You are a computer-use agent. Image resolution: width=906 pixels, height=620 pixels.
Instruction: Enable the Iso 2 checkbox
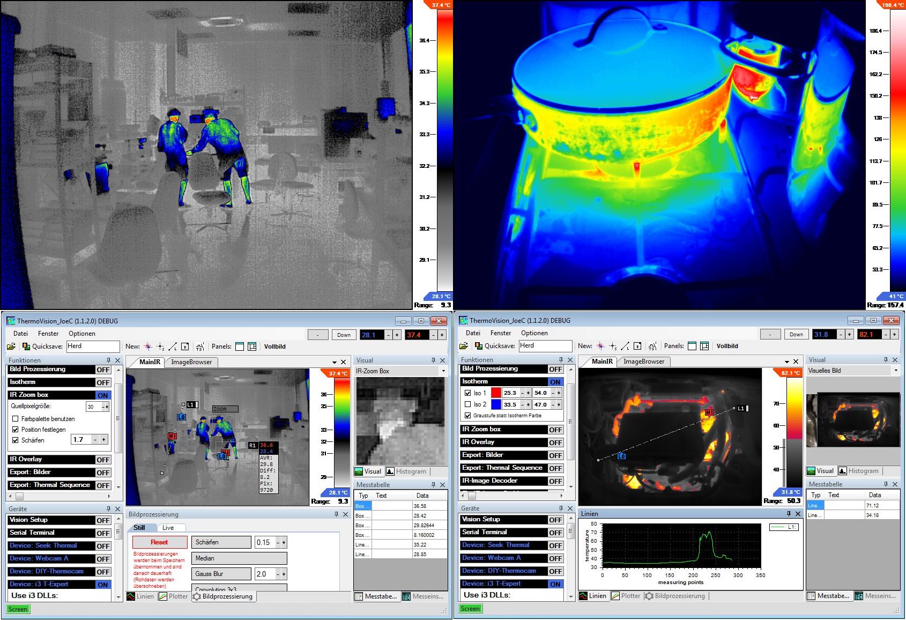[467, 404]
